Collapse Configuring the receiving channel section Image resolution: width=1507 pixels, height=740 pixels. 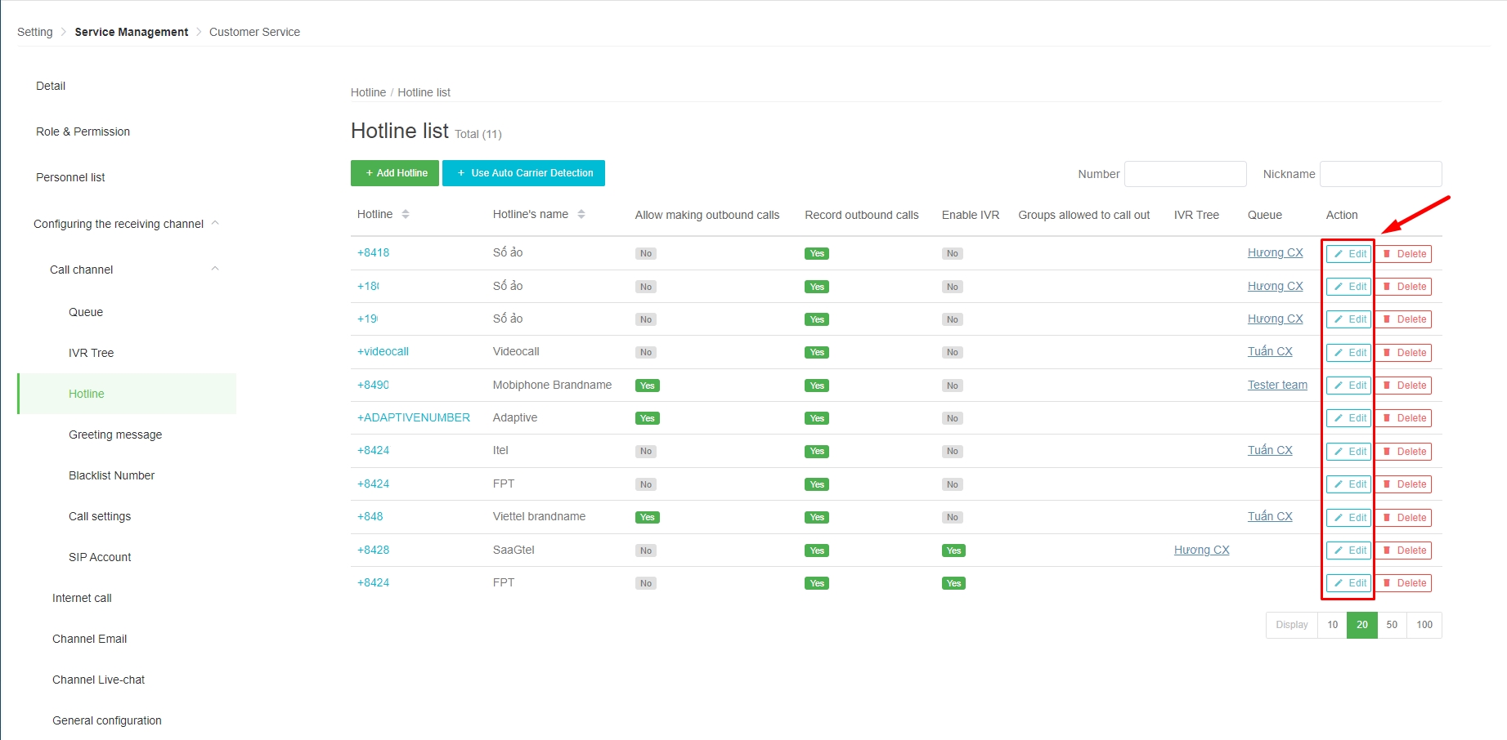[215, 223]
